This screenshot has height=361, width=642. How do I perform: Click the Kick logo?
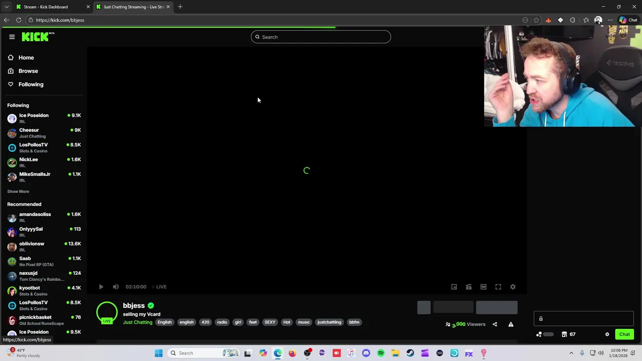38,37
